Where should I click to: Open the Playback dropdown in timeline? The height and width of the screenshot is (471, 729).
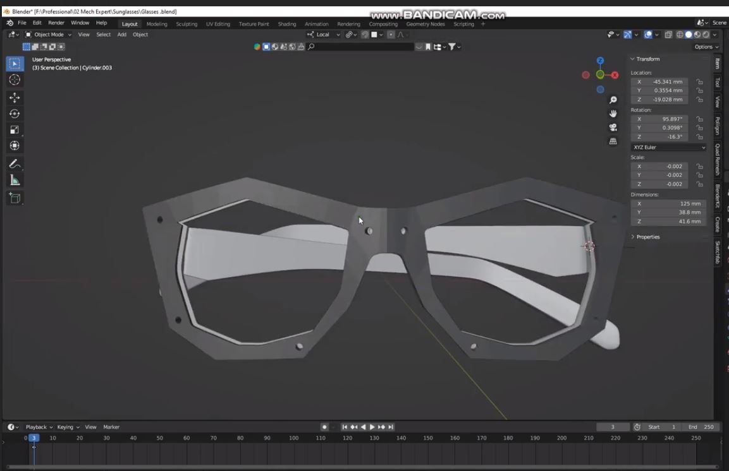(39, 427)
